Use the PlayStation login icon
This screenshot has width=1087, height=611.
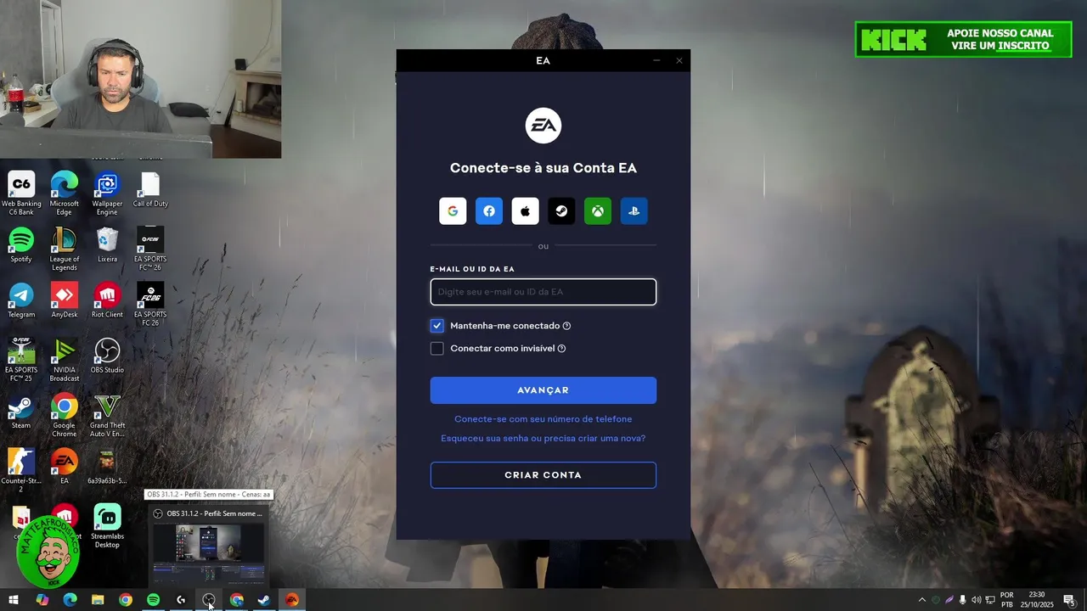634,211
